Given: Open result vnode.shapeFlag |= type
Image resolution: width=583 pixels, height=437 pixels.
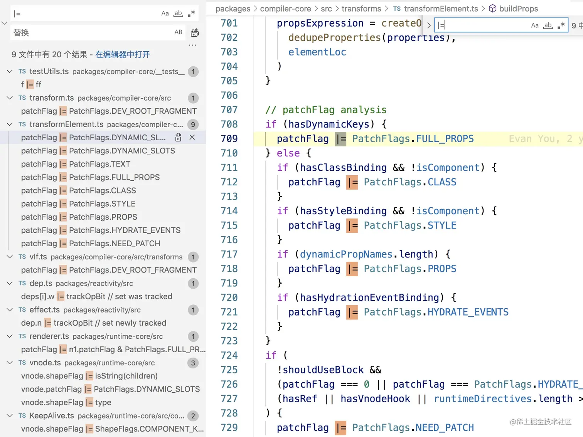Looking at the screenshot, I should (66, 402).
